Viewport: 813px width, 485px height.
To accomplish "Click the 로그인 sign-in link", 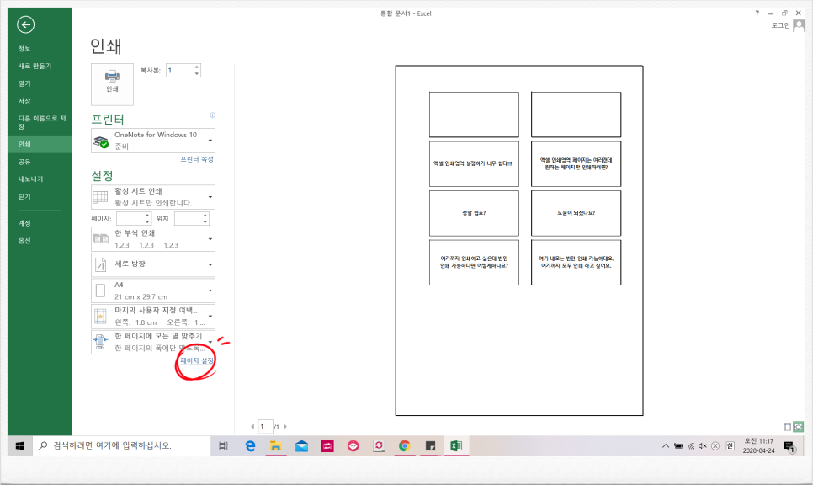I will (x=780, y=25).
